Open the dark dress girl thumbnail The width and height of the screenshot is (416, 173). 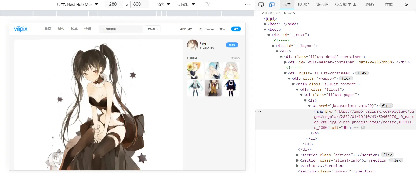point(231,88)
